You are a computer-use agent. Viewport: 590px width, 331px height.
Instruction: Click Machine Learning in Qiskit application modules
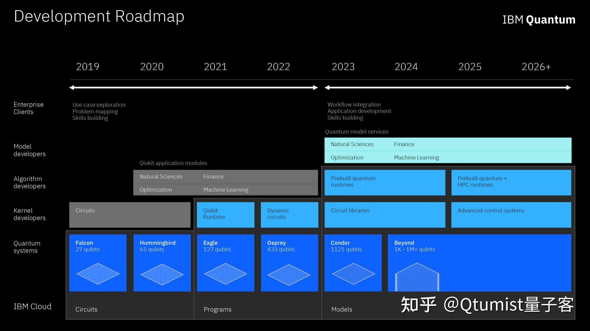(226, 190)
